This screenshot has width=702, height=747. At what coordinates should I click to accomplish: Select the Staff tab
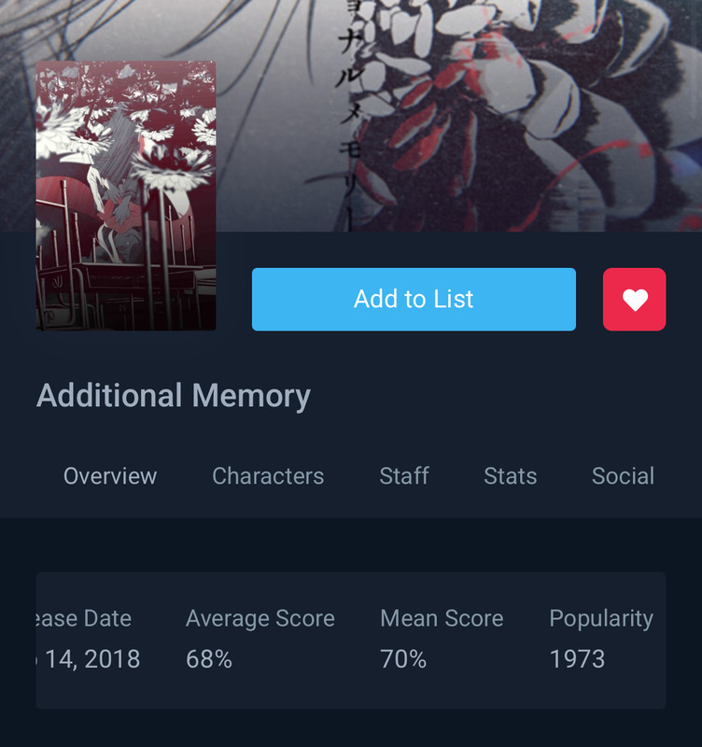point(404,476)
